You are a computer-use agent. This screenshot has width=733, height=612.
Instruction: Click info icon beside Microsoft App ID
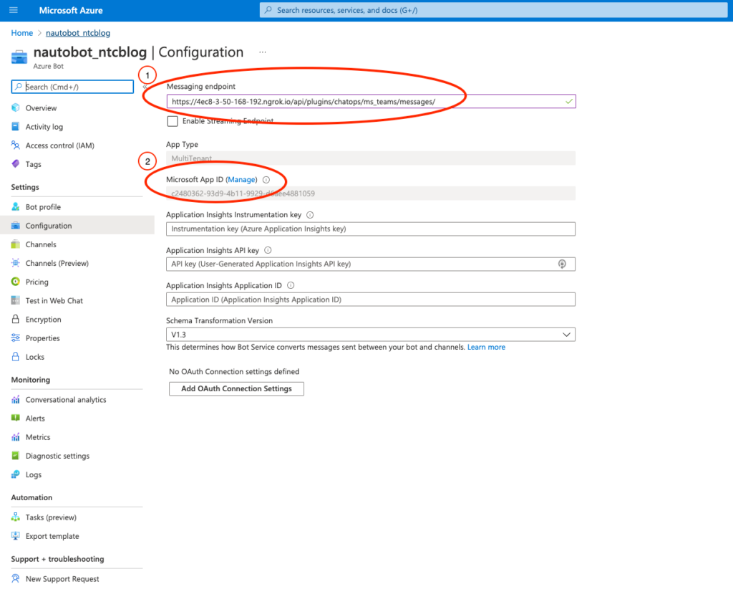[266, 180]
